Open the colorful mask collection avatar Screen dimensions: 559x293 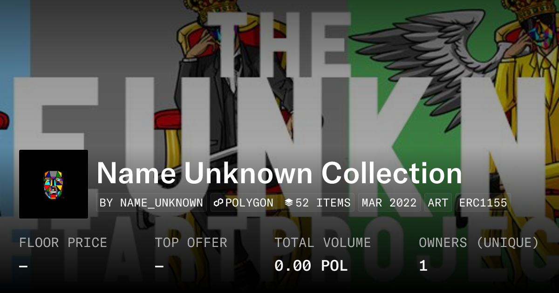click(x=54, y=184)
